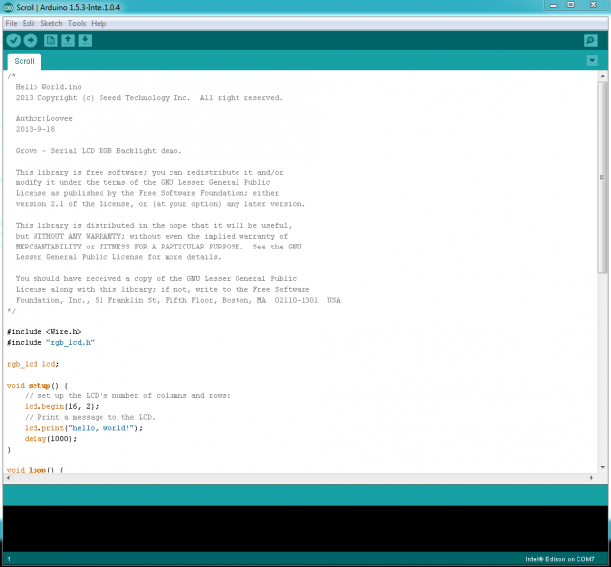Viewport: 611px width, 567px height.
Task: Maximize the Arduino window
Action: (x=570, y=5)
